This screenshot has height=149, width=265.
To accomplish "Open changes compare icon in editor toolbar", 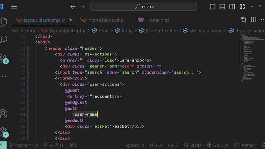I will point(243,20).
